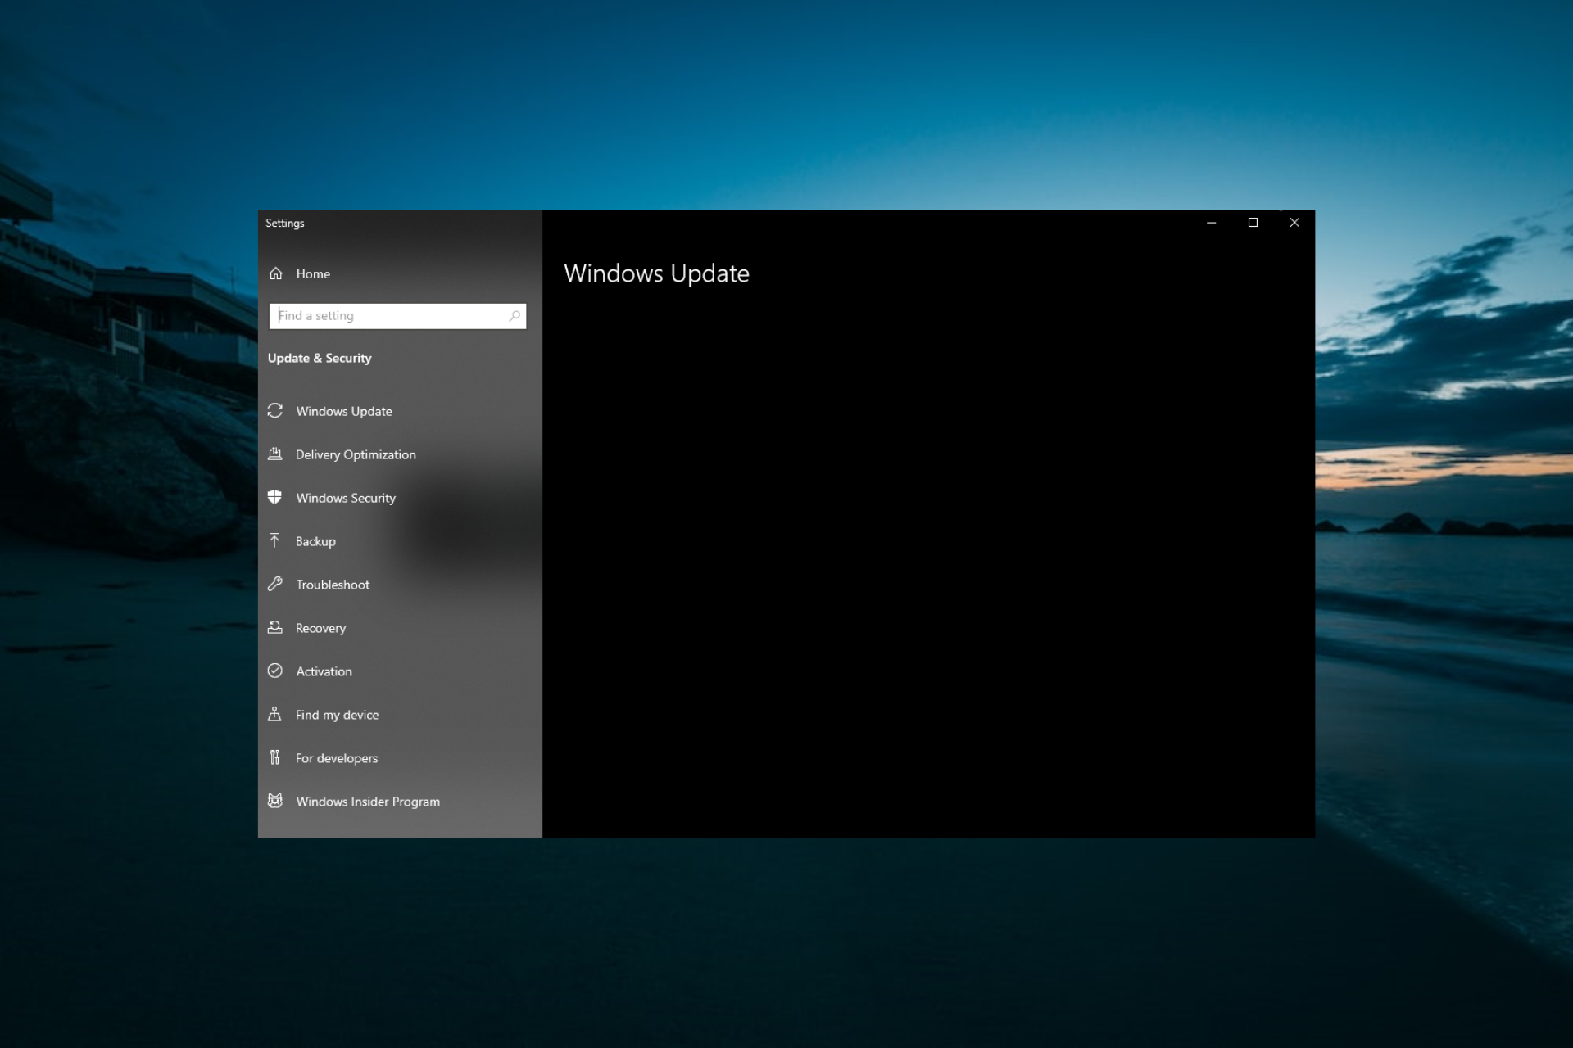Maximize the Settings window

1253,223
